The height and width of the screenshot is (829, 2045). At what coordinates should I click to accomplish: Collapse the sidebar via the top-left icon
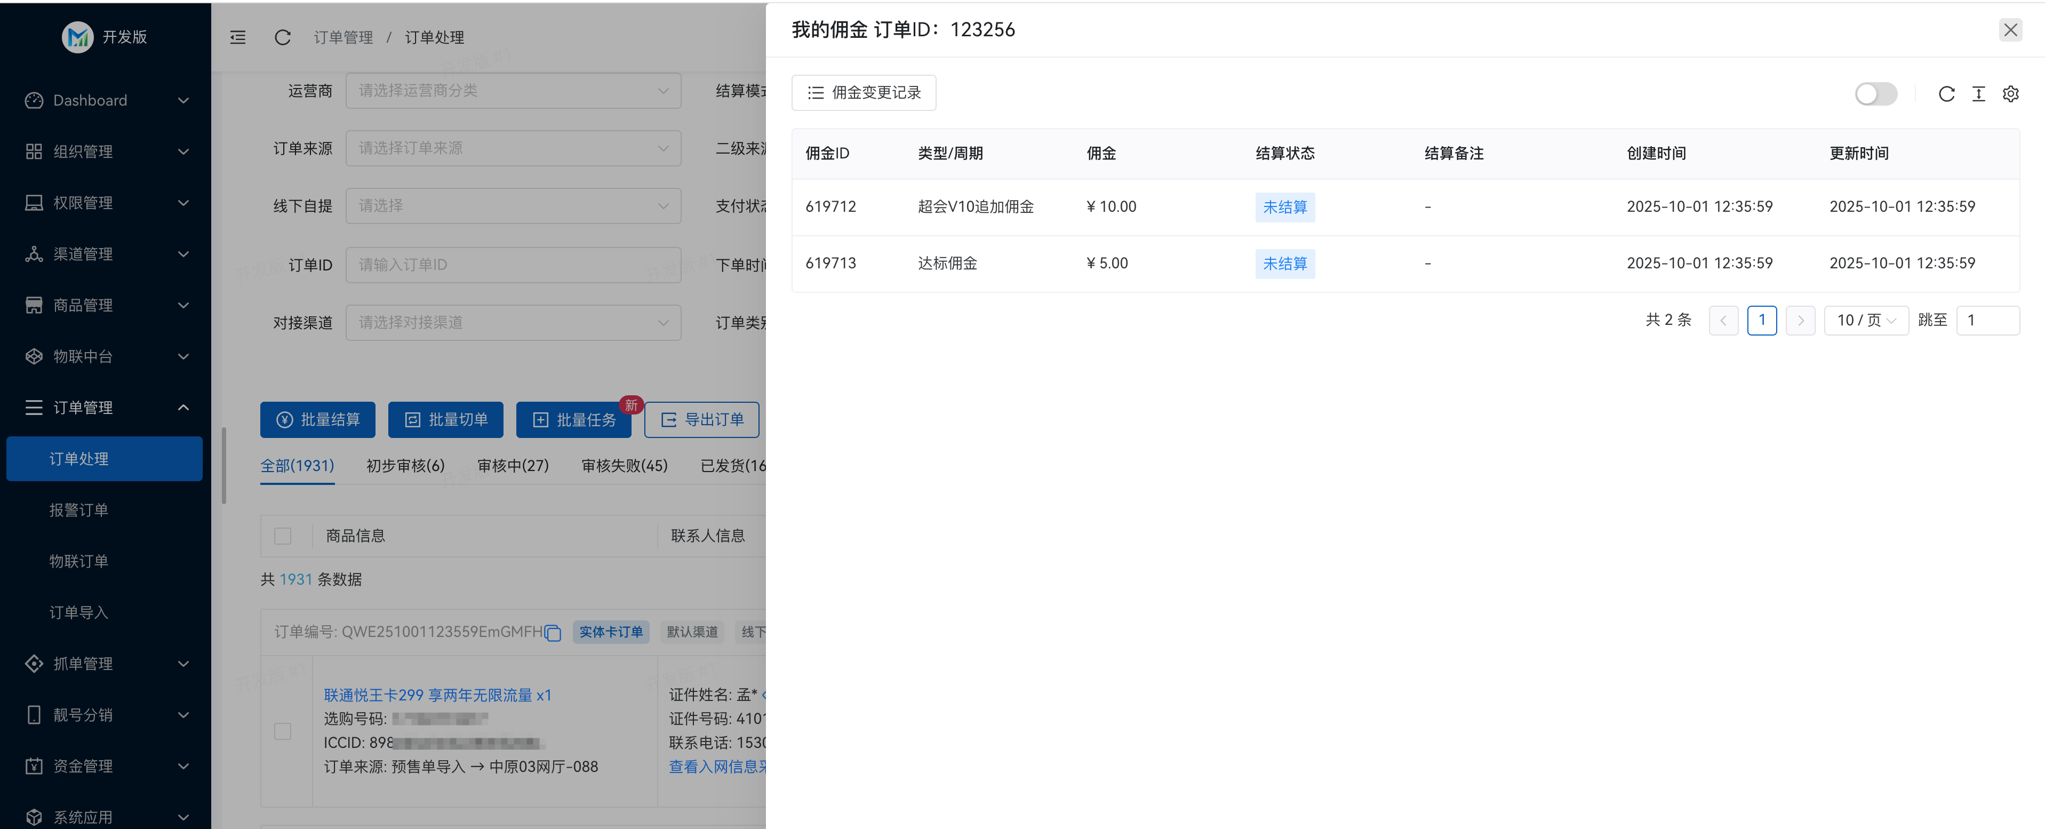pos(237,36)
